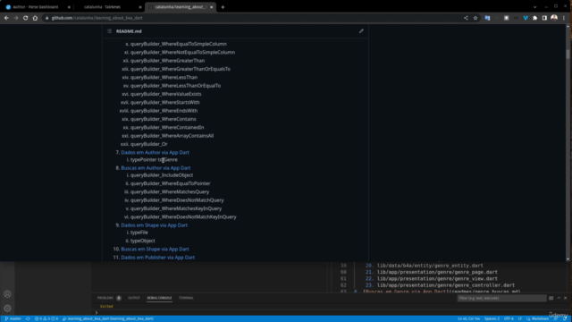Open TERMINAL panel tab
The image size is (572, 322).
pos(186,298)
